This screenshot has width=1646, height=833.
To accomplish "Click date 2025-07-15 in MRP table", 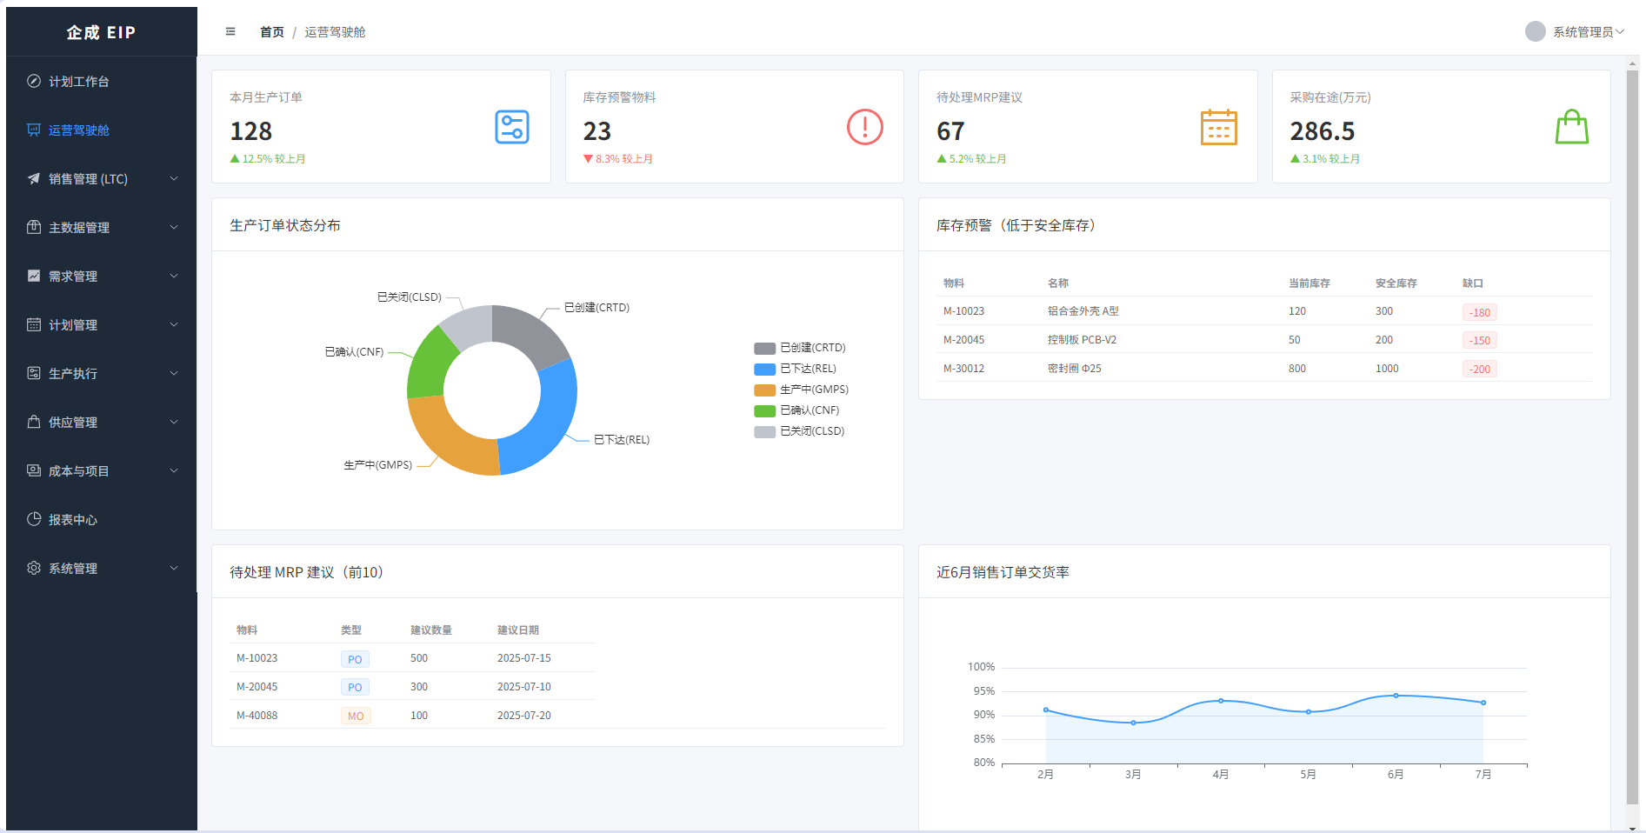I will (x=524, y=658).
